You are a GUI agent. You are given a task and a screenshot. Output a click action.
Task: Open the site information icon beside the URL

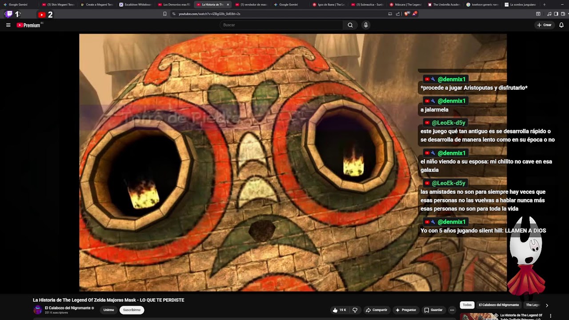(173, 14)
